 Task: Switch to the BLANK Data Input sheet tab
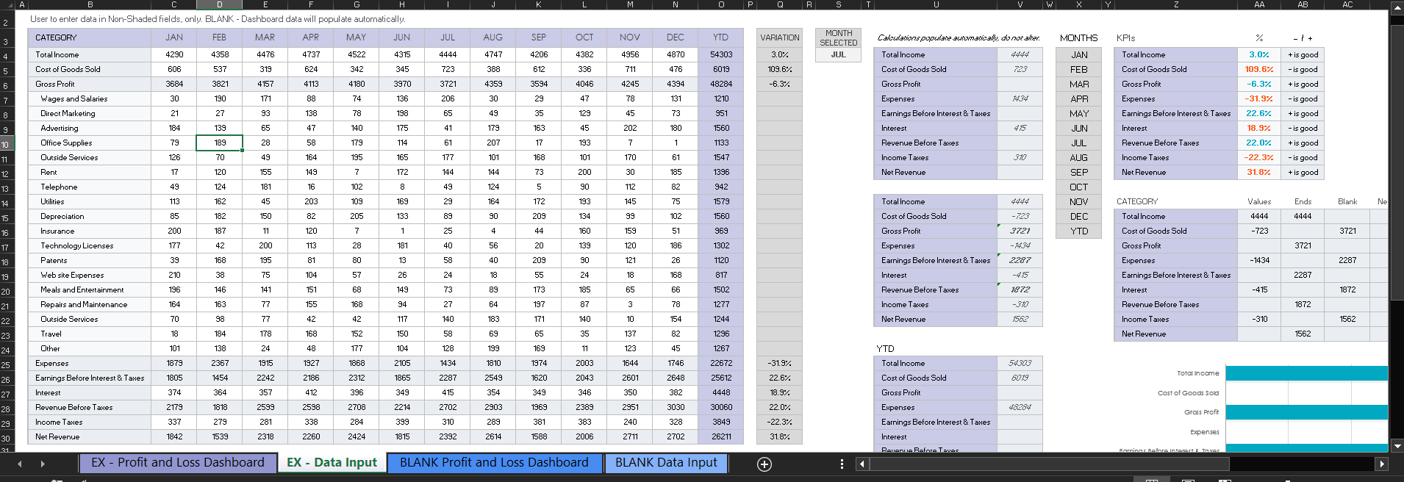point(666,463)
